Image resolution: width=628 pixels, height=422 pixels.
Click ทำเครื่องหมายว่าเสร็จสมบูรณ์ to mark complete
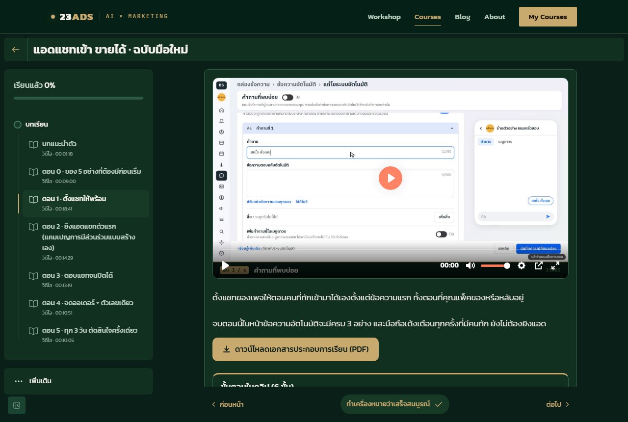394,404
